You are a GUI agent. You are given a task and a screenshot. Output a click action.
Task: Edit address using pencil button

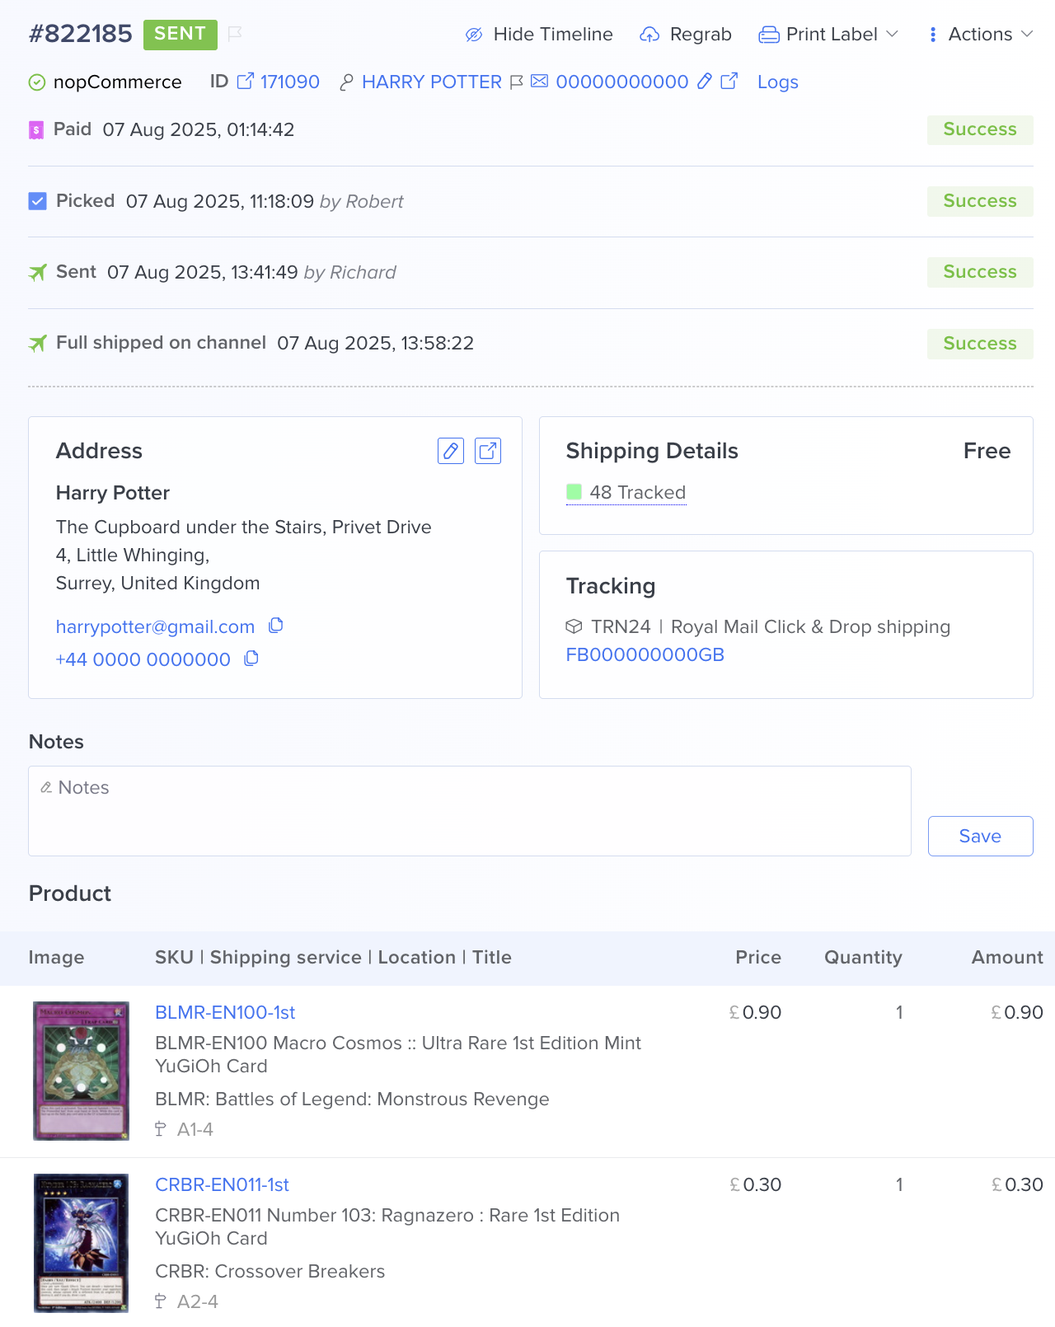pyautogui.click(x=451, y=451)
